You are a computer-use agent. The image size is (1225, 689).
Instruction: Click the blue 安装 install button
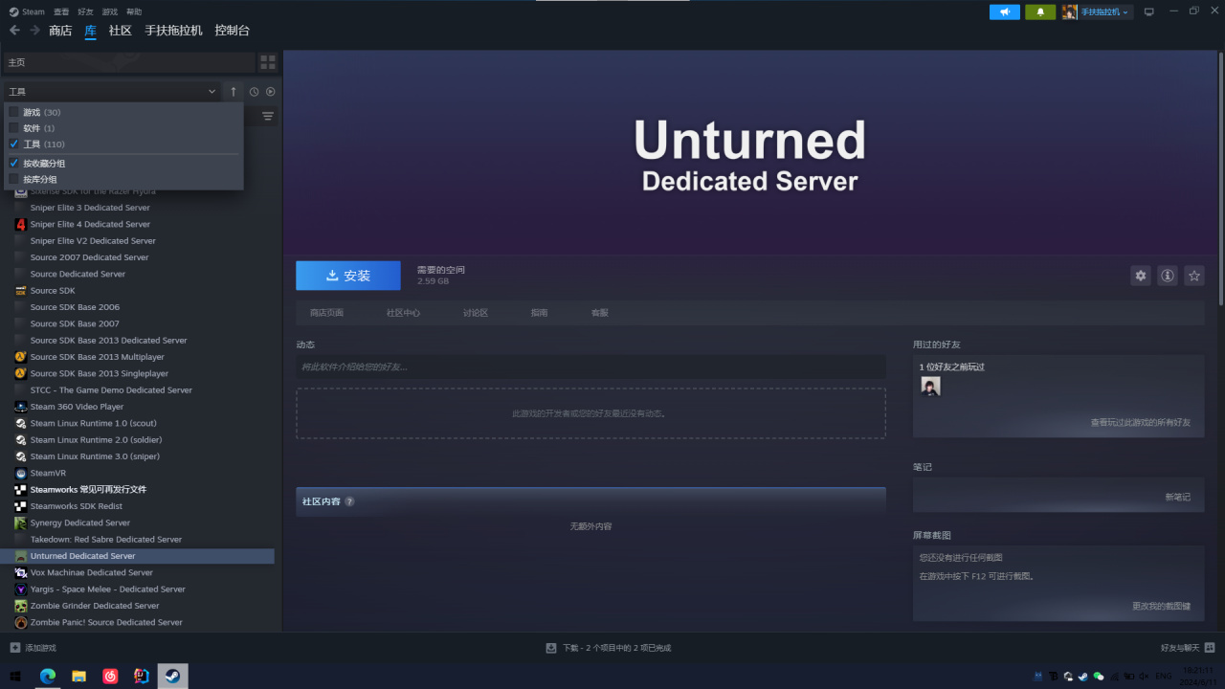[x=348, y=276]
